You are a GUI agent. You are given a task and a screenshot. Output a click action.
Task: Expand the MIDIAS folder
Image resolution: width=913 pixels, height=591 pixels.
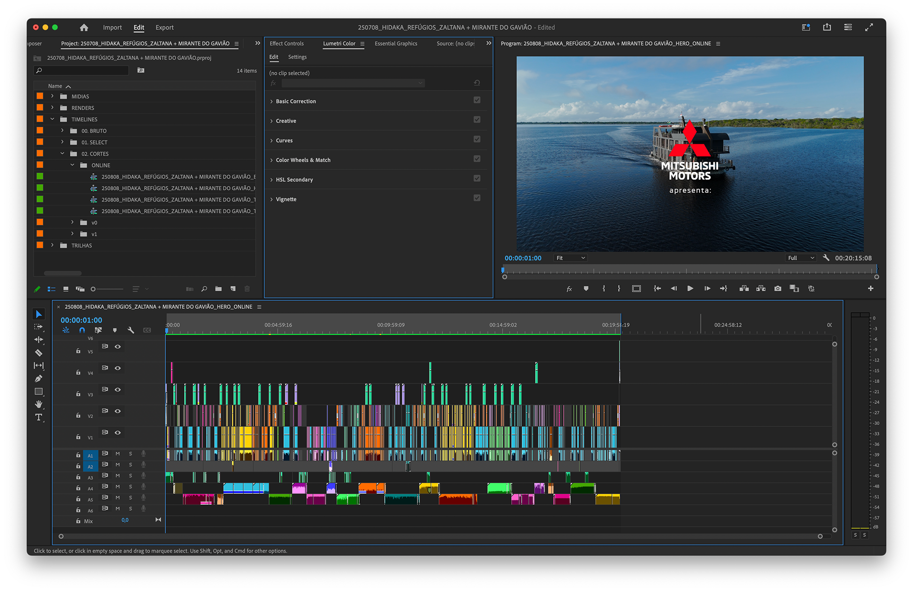(52, 96)
